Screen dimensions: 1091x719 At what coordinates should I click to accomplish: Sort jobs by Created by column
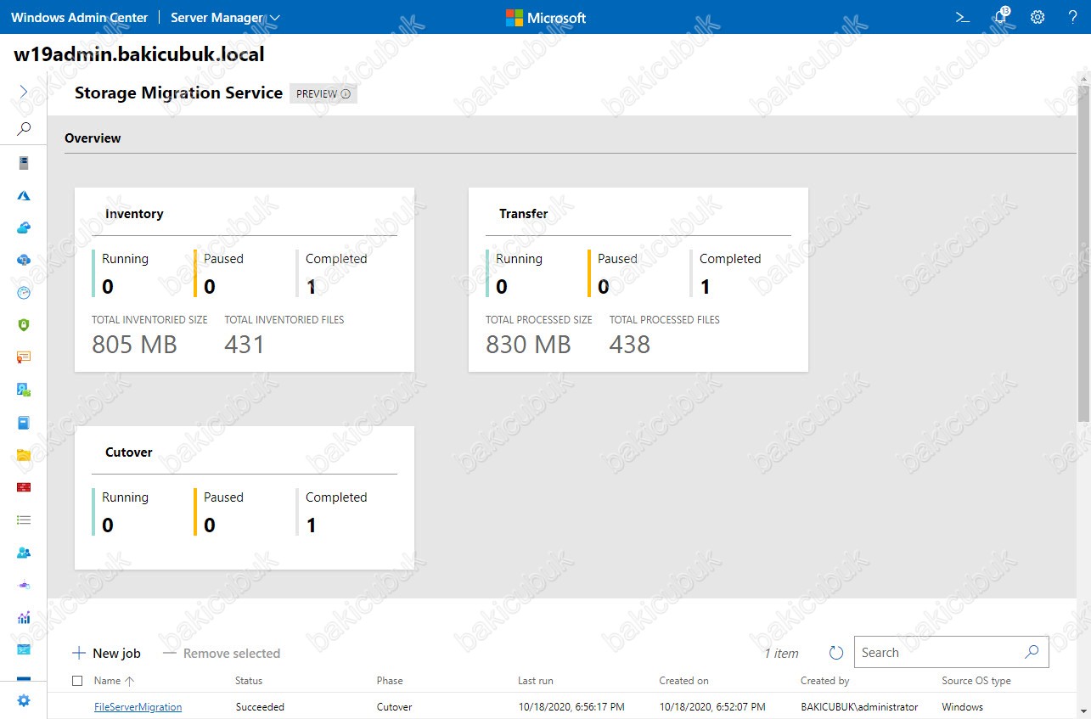(x=824, y=681)
